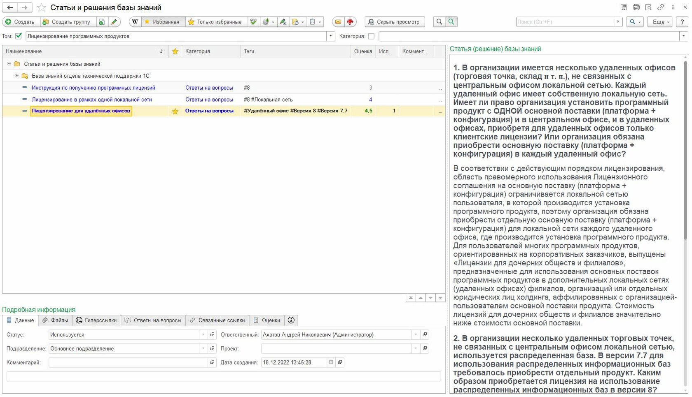Switch to the Ответы на вопросы tab
The height and width of the screenshot is (397, 692).
(154, 320)
